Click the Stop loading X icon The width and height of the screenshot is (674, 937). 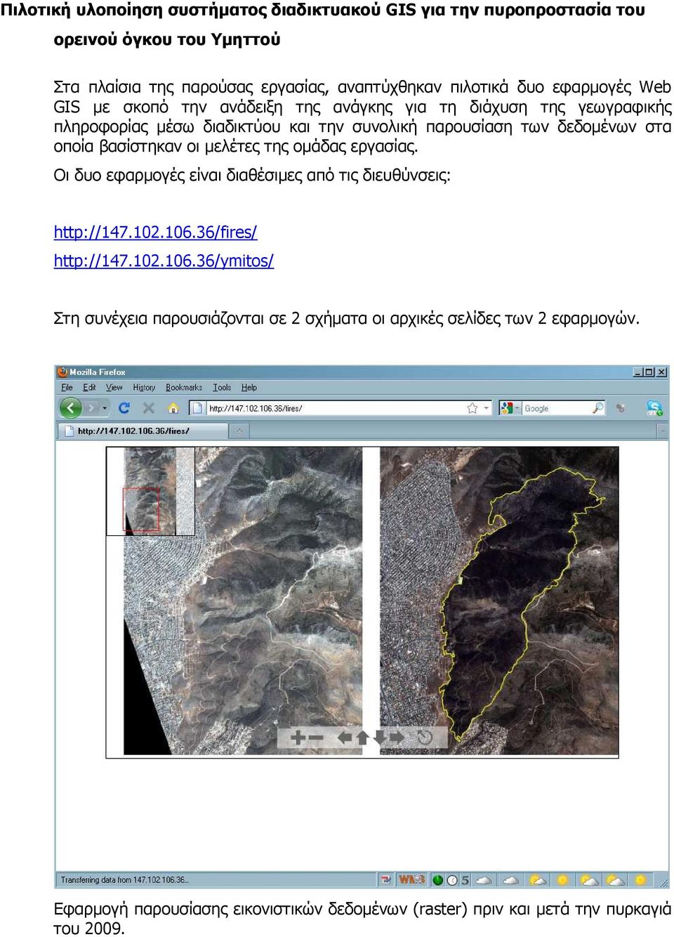[x=149, y=407]
